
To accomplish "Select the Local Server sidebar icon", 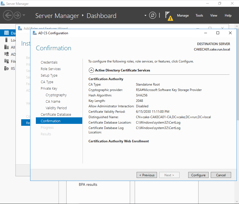I will (7, 40).
